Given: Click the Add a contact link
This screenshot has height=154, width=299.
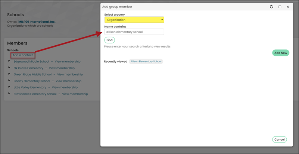Looking at the screenshot, I should tap(23, 55).
